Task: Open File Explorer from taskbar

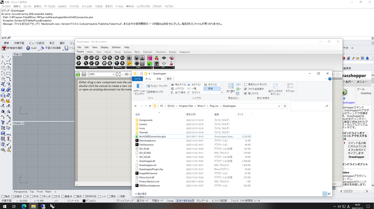Action: coord(33,206)
